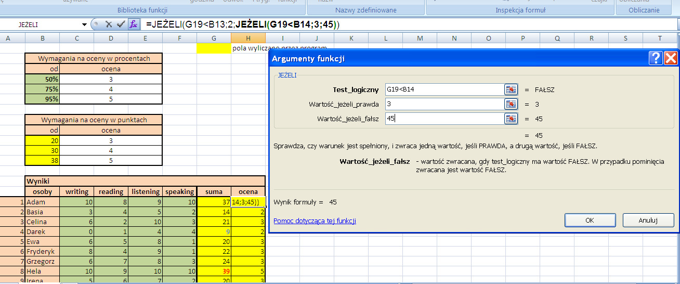Click the 'writing' heading cell
This screenshot has width=680, height=284.
click(76, 191)
